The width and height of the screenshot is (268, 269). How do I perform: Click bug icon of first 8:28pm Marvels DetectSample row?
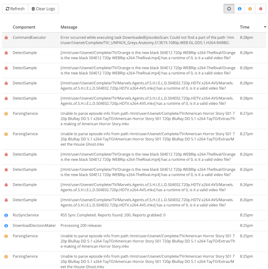6,83
